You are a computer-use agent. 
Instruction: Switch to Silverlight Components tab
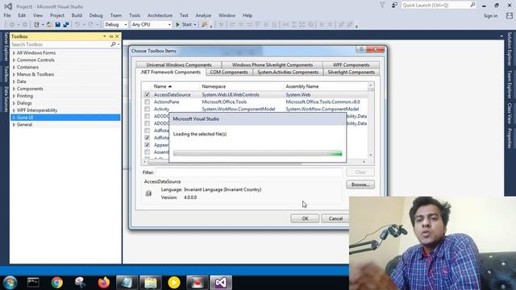[352, 72]
